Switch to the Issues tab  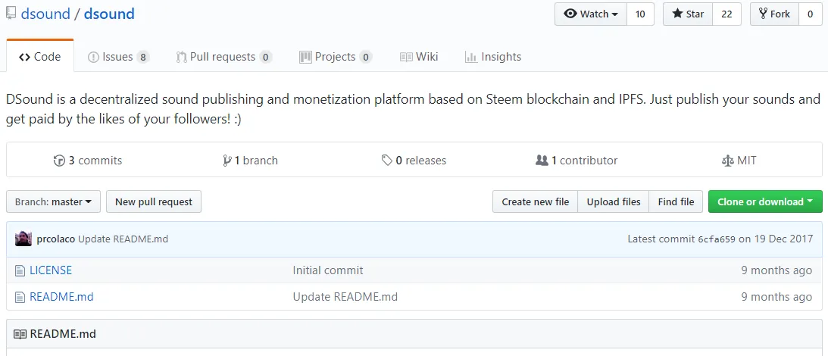click(118, 57)
